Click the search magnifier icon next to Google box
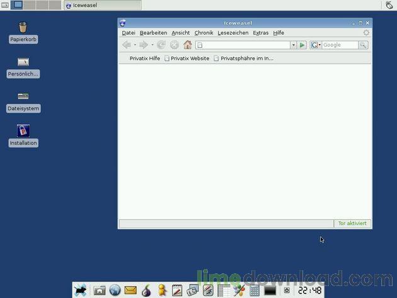 pyautogui.click(x=363, y=45)
